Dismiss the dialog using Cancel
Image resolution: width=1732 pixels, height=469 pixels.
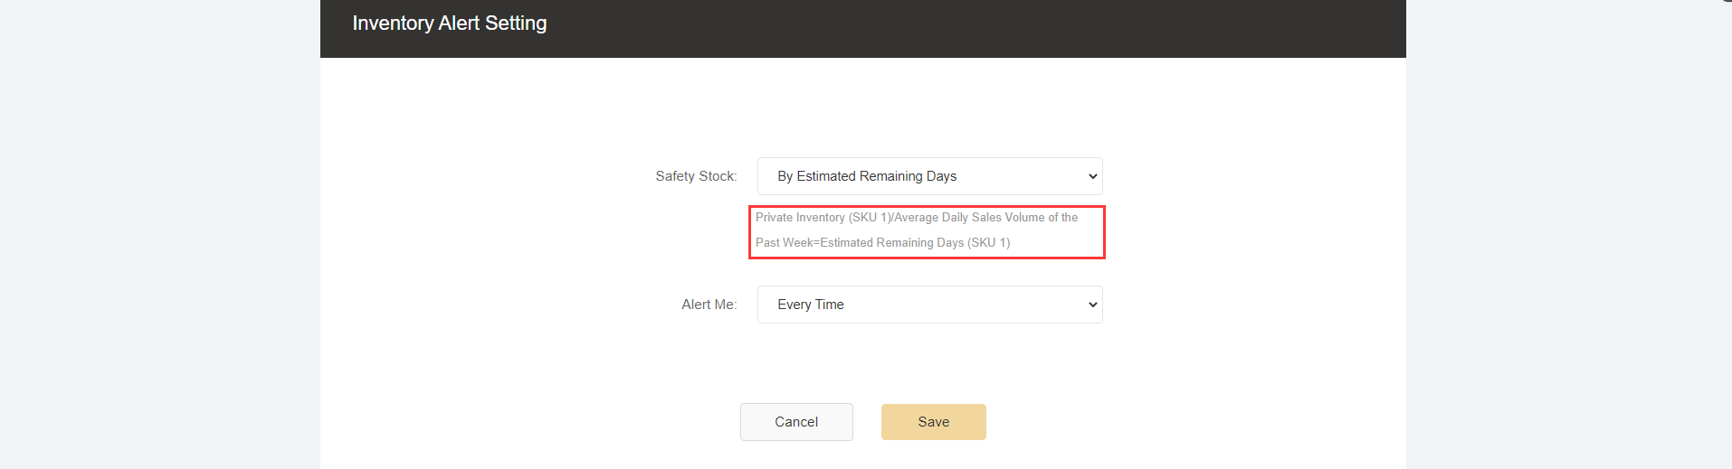(x=796, y=422)
